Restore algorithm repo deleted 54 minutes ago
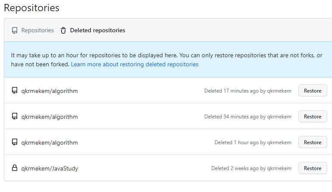Image resolution: width=332 pixels, height=192 pixels. coord(313,117)
